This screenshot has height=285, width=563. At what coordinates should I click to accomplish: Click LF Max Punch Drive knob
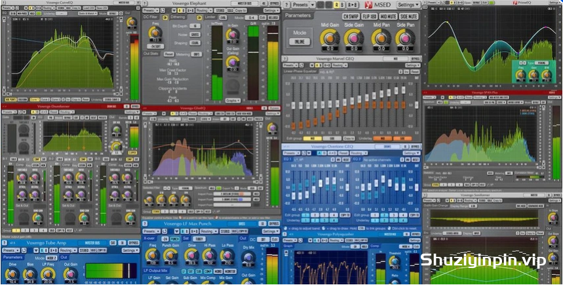[191, 255]
